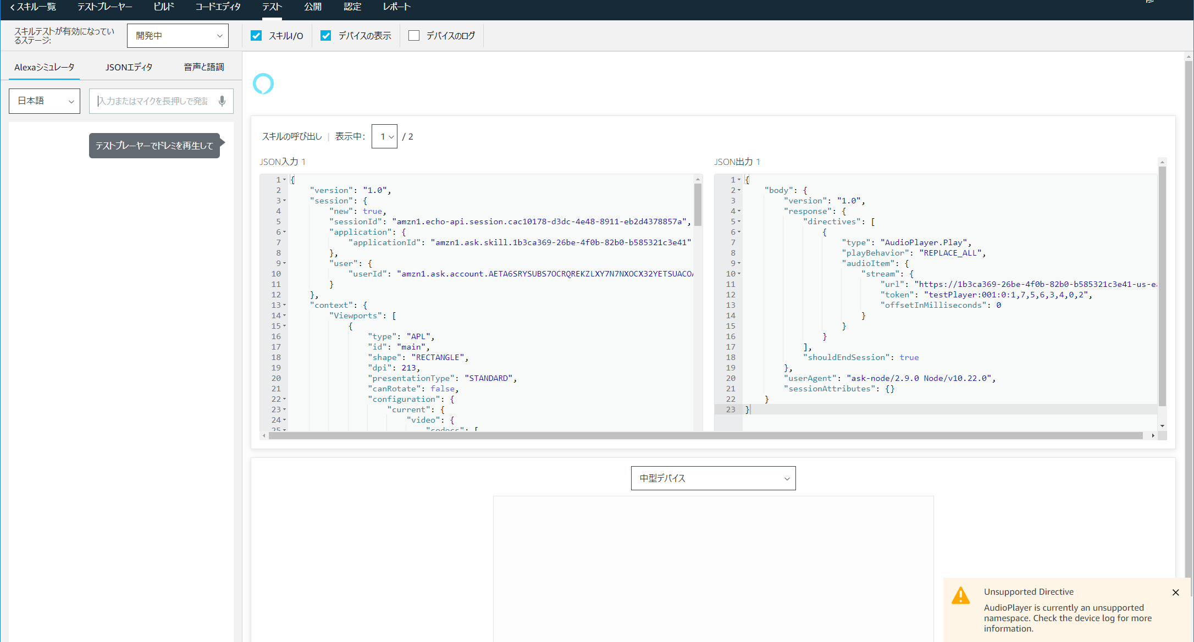Click the Alexa blue ring indicator
This screenshot has height=642, width=1194.
[x=263, y=84]
